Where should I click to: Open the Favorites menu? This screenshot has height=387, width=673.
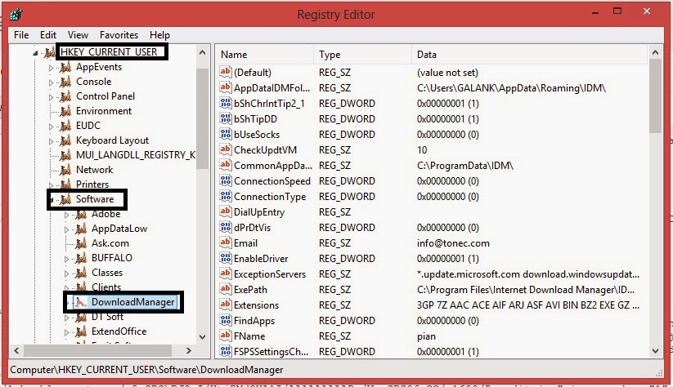[119, 35]
